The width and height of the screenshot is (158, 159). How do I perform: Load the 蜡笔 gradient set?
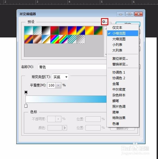tap(123, 101)
